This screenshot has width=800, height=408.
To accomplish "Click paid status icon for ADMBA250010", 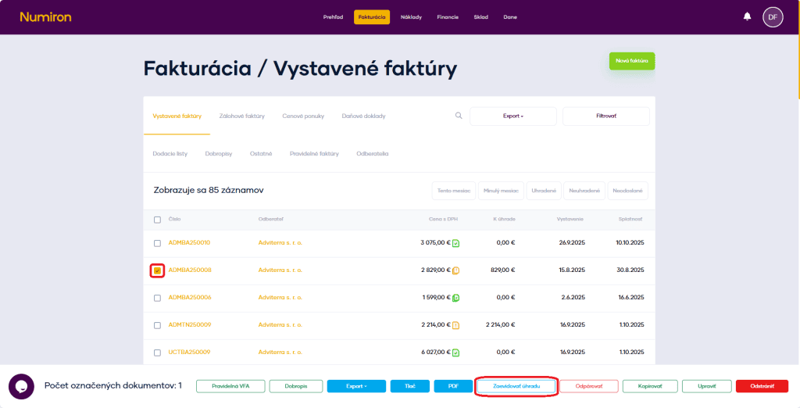I will coord(455,243).
